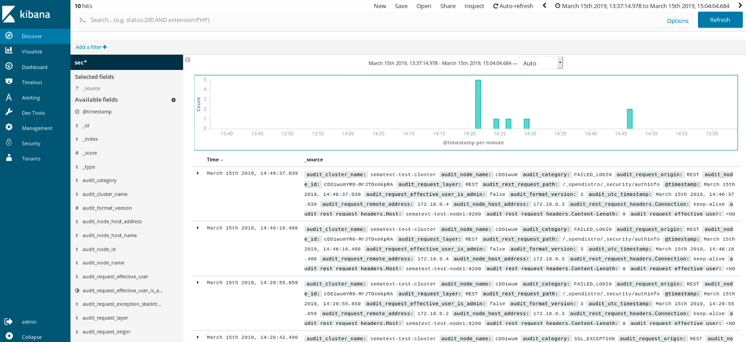Click the Auto-refresh icon
The height and width of the screenshot is (342, 746).
tap(496, 6)
